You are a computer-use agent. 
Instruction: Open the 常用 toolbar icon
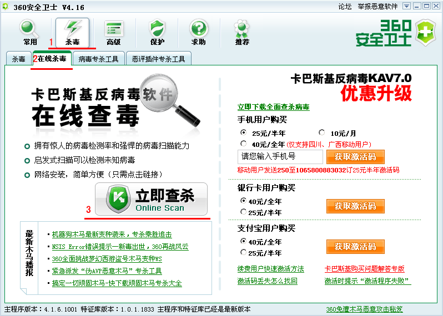tap(30, 33)
